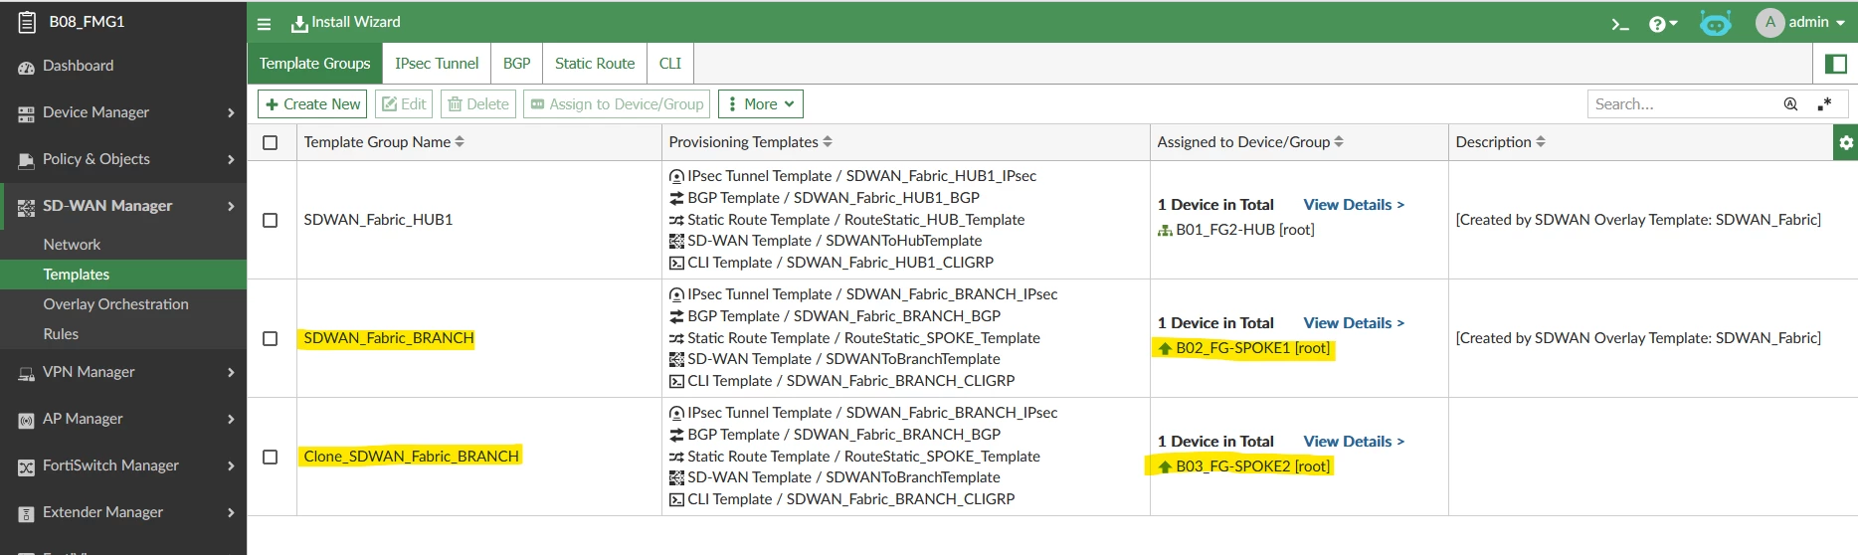Check the Clone_SDWAN_Fabric_BRANCH row checkbox

tap(270, 457)
